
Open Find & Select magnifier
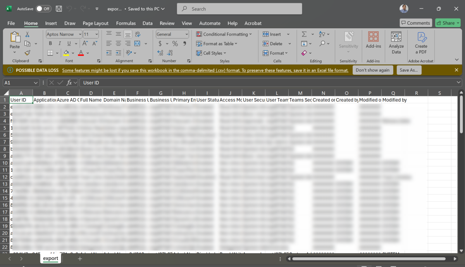322,44
